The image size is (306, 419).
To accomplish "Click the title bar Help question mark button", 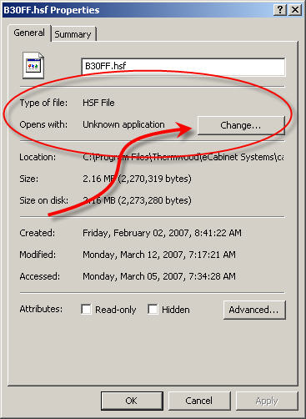I will pyautogui.click(x=280, y=10).
